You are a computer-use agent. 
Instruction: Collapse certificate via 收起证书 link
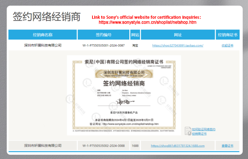tap(227, 46)
